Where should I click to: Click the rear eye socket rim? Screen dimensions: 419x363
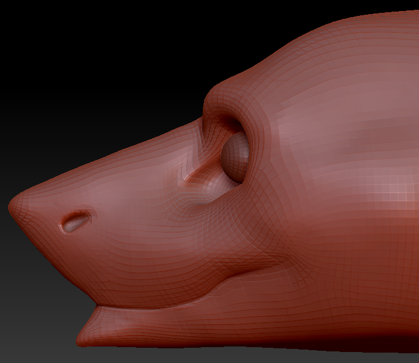click(258, 142)
